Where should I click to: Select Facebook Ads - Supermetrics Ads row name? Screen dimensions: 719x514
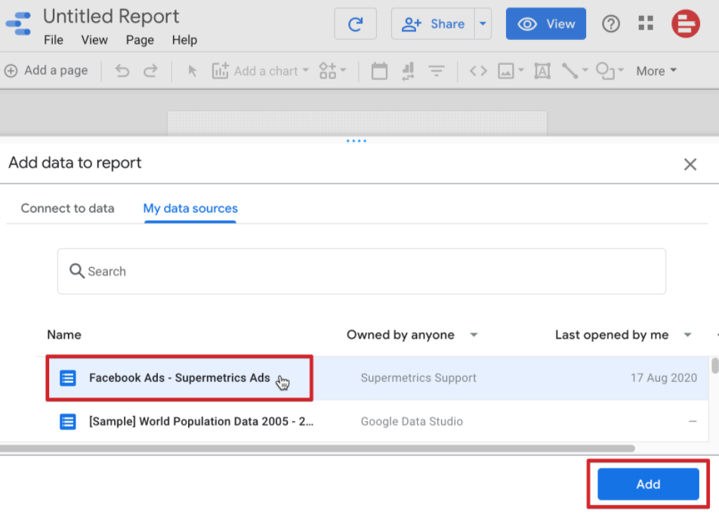[x=179, y=378]
